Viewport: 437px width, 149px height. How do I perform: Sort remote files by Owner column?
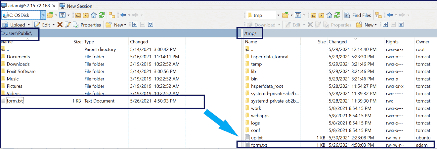[422, 42]
